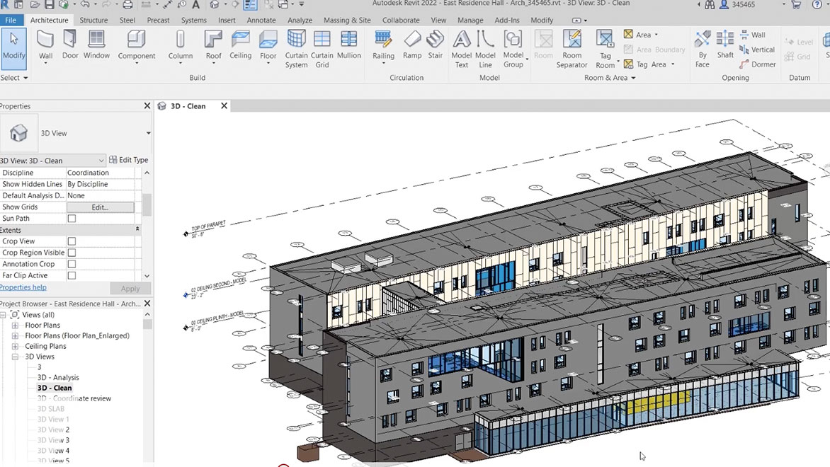Click the Show Grids Edit button

pyautogui.click(x=100, y=207)
